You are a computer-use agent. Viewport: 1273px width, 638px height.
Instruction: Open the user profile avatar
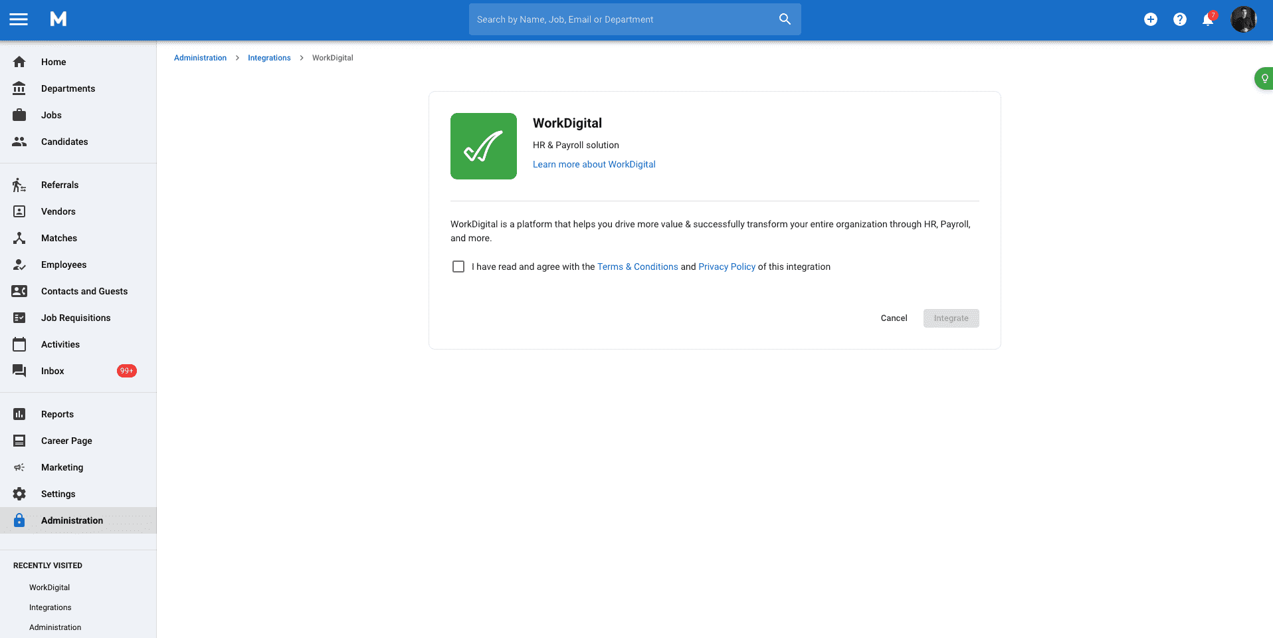pyautogui.click(x=1244, y=19)
